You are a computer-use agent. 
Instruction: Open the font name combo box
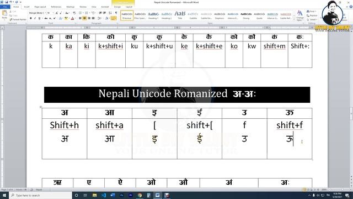[38, 13]
